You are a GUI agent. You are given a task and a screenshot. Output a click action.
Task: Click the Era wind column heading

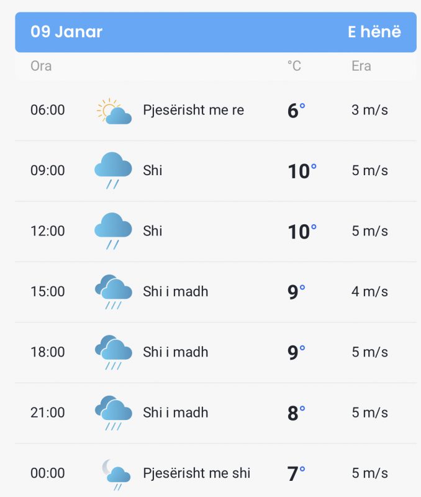361,66
